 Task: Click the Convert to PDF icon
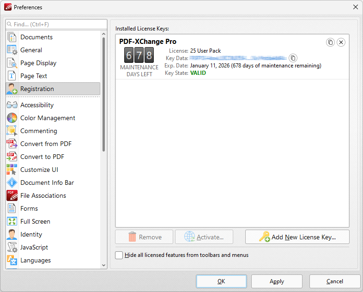click(12, 157)
